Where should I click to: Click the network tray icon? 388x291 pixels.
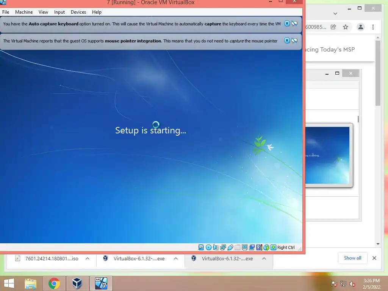[343, 284]
